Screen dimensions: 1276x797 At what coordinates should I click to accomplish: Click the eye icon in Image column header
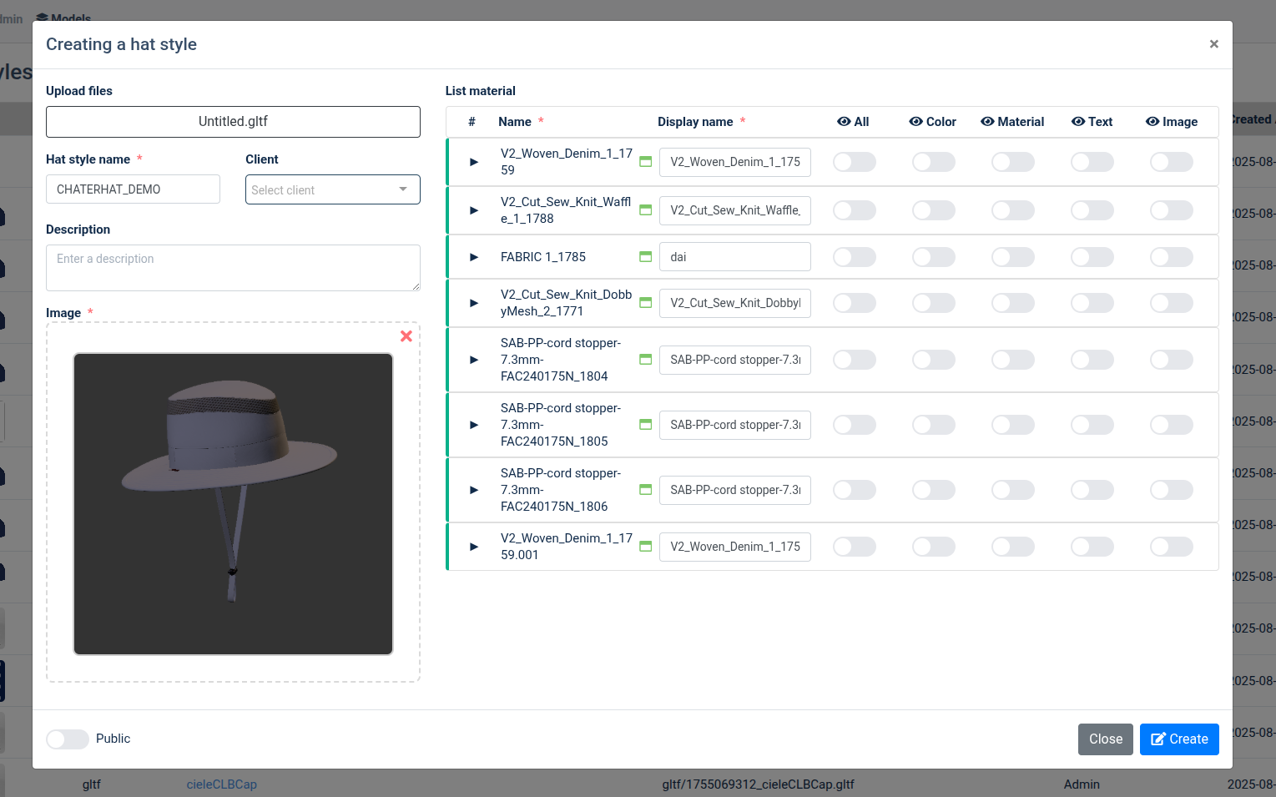tap(1152, 122)
